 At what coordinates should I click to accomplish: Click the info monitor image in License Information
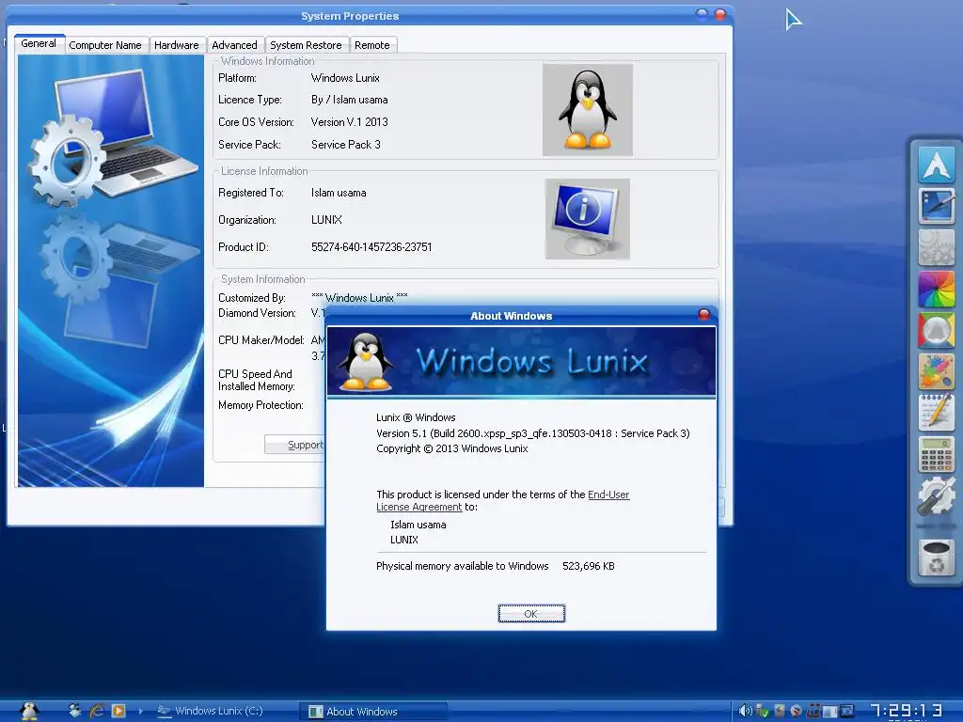[587, 218]
